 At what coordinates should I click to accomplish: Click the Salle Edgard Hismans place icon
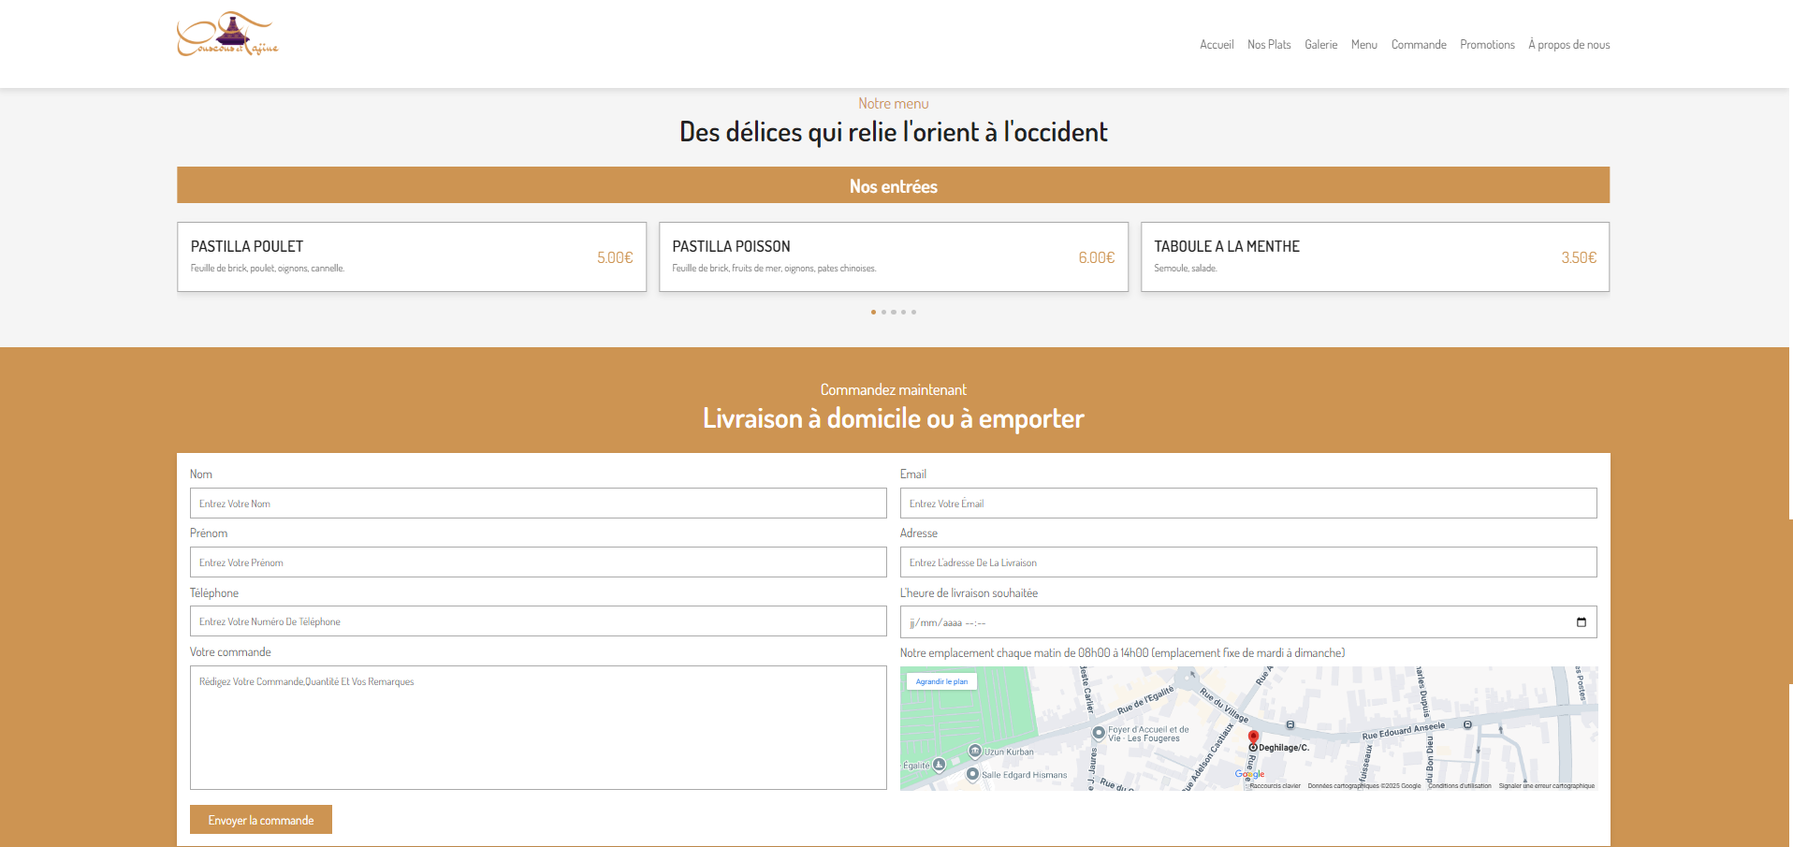click(973, 773)
